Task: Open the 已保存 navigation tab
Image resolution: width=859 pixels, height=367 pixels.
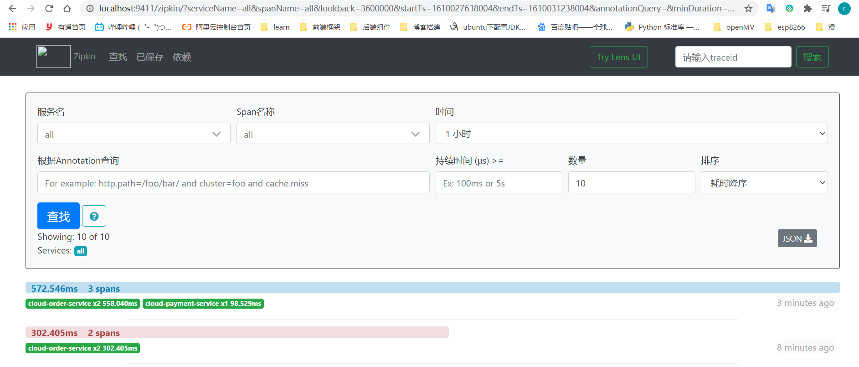Action: tap(150, 57)
